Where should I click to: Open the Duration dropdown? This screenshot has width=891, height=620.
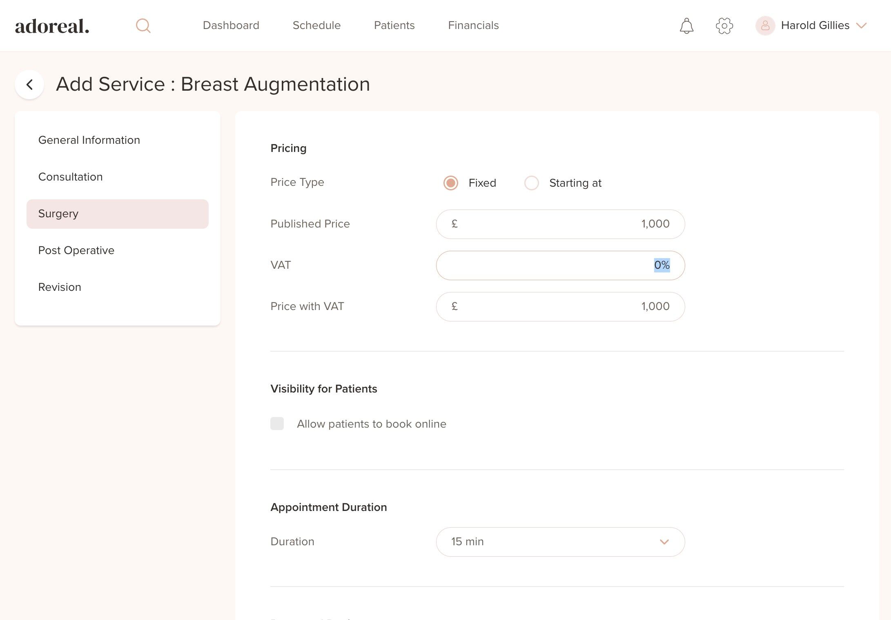(560, 542)
